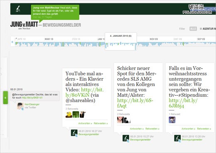This screenshot has width=216, height=153.
Task: Click Retweeten on the Mercedes SLS tweet
Action: coord(152,129)
